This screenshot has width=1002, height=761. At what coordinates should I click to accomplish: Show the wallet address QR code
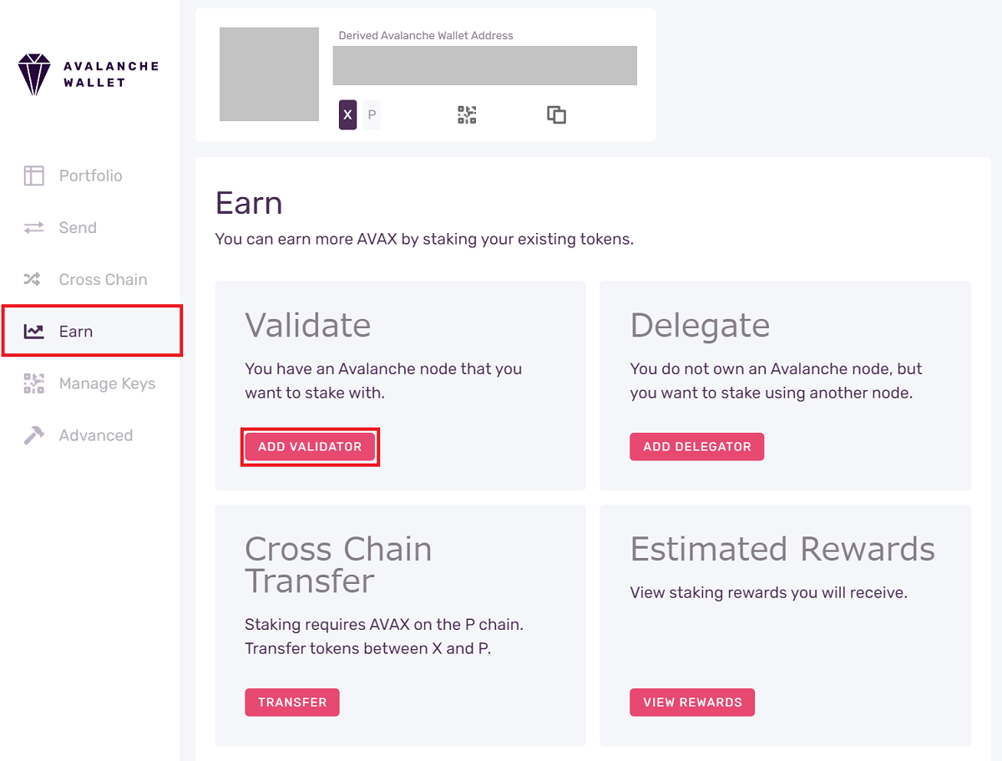(467, 115)
